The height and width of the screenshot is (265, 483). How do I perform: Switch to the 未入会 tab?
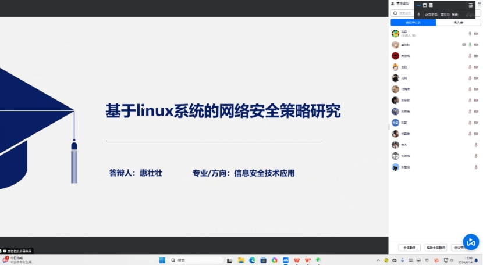(459, 23)
